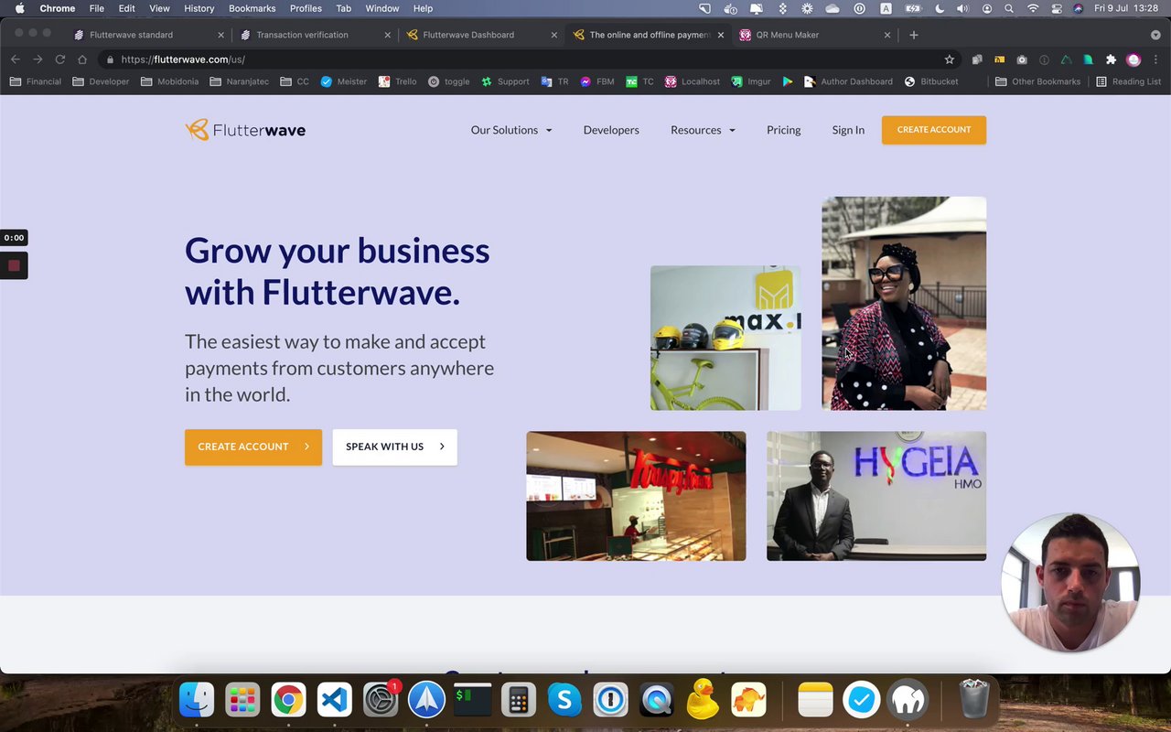The width and height of the screenshot is (1171, 732).
Task: Open the Chrome Extensions puzzle icon
Action: pyautogui.click(x=1111, y=59)
